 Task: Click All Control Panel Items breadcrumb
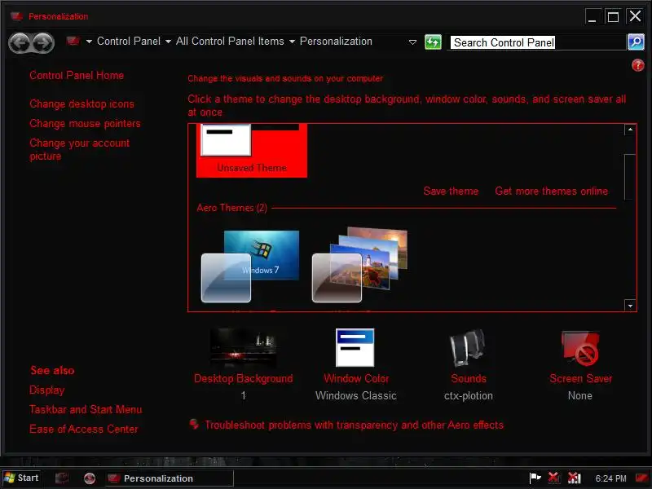coord(230,42)
